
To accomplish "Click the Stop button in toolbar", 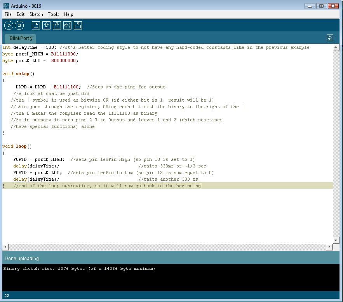I will [x=19, y=26].
